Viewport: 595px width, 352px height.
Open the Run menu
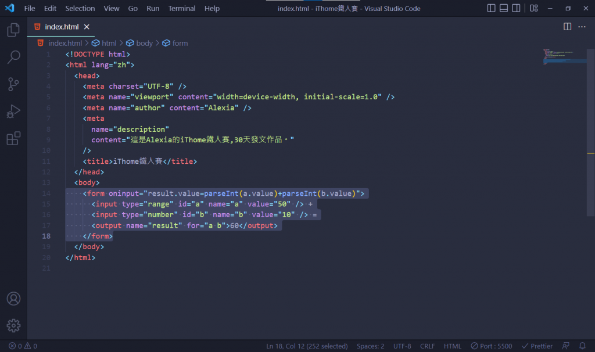click(153, 8)
